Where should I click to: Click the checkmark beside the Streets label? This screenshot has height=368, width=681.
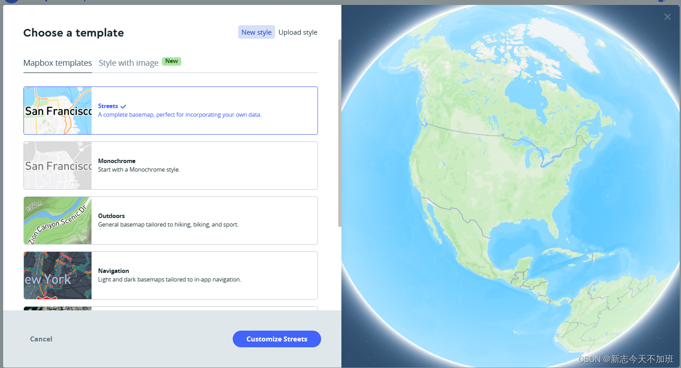pos(123,106)
